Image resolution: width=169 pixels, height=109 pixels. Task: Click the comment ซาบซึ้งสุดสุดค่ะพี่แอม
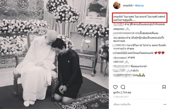coord(135,33)
